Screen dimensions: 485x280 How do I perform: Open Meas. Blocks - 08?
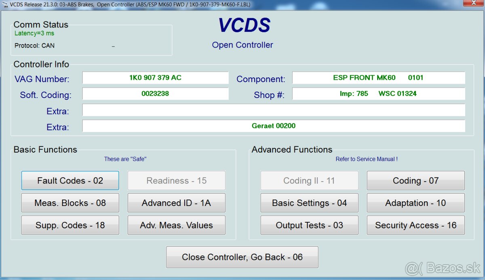pos(70,203)
